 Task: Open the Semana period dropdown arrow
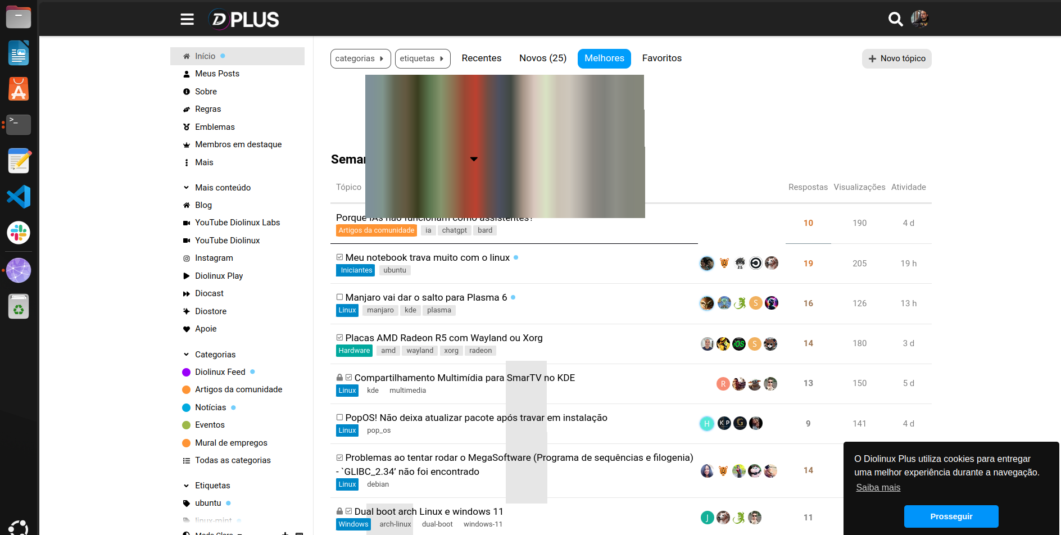pyautogui.click(x=474, y=159)
